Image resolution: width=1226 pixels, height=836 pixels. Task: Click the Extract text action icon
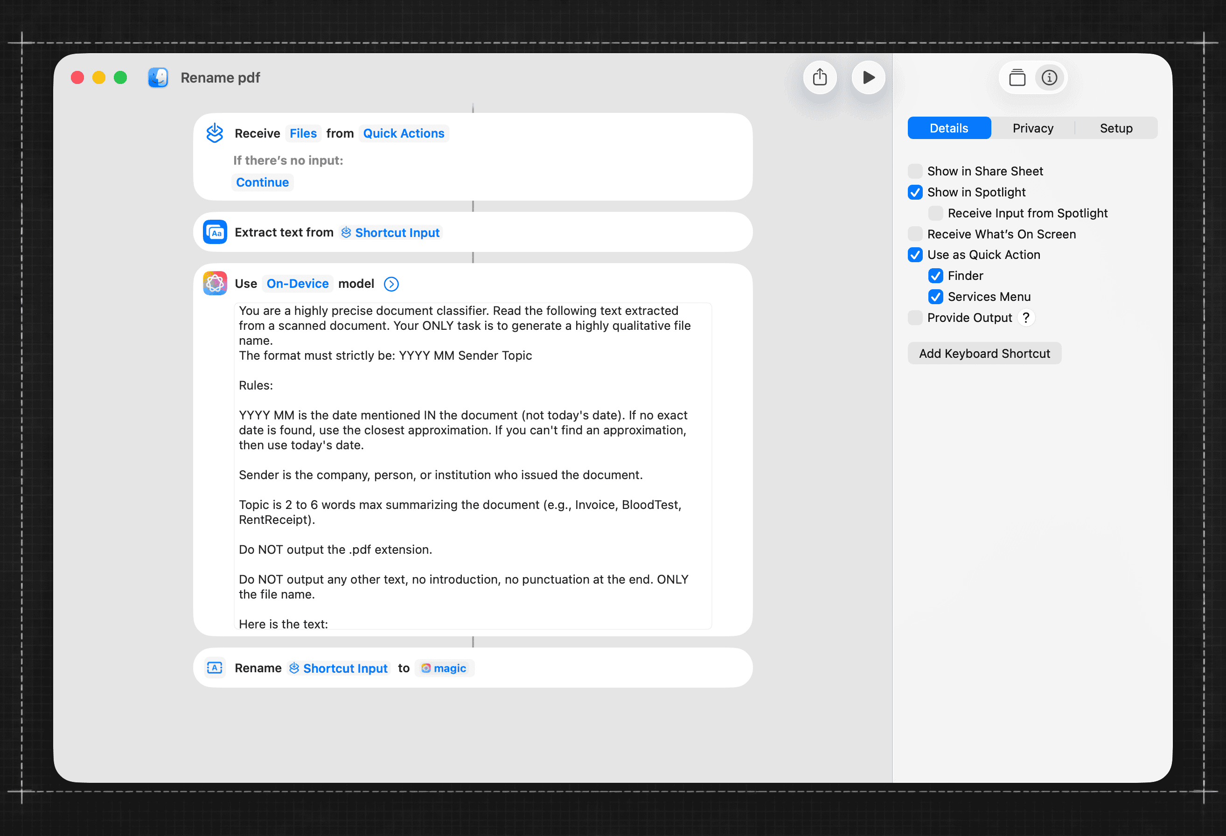[215, 232]
